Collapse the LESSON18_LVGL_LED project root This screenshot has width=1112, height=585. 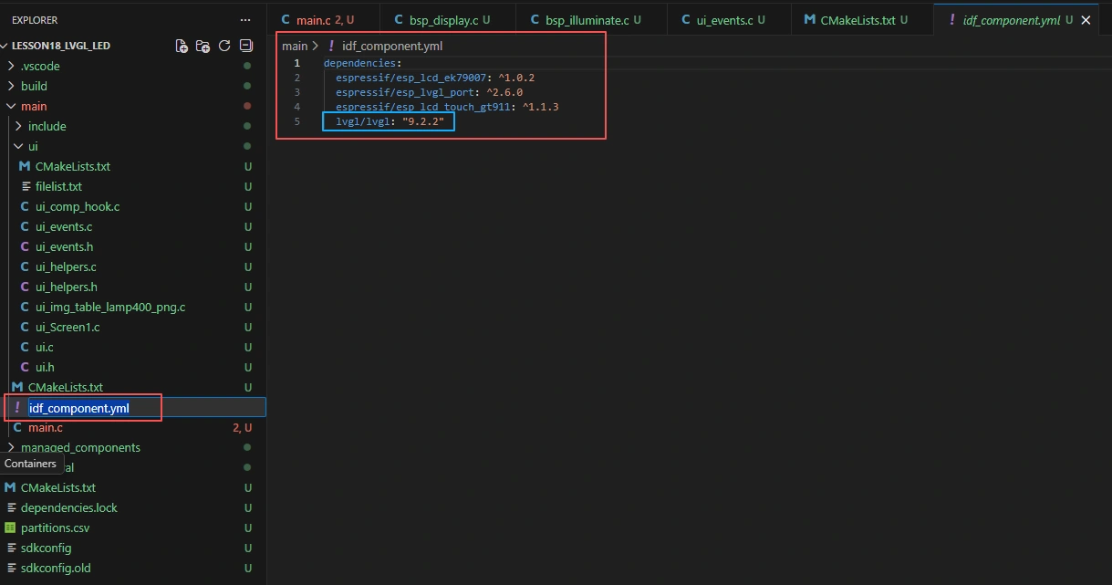(60, 46)
